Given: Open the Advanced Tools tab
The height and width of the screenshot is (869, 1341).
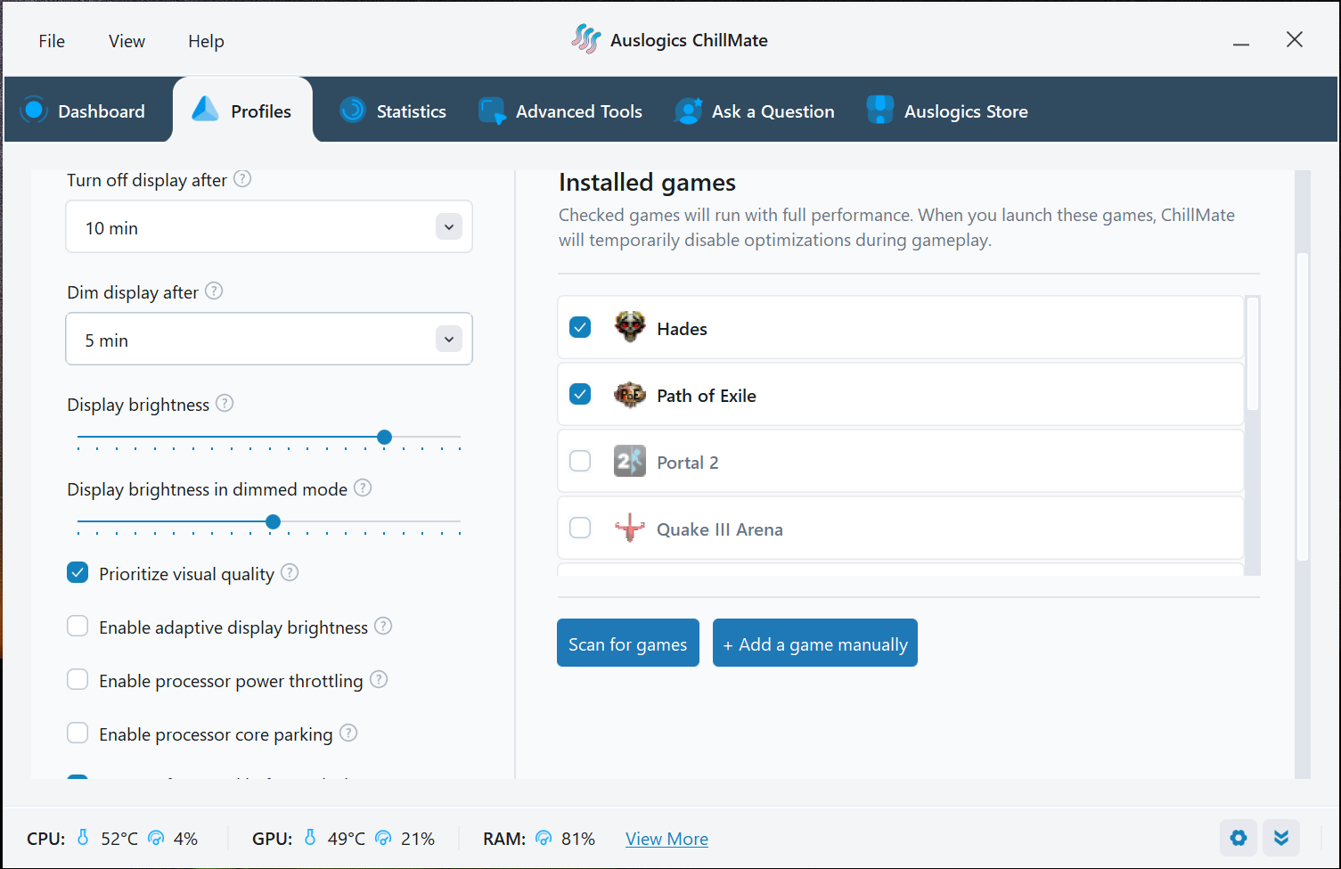Looking at the screenshot, I should coord(560,110).
